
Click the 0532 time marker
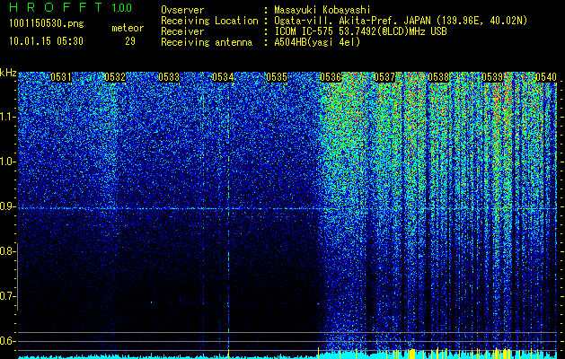pyautogui.click(x=115, y=77)
